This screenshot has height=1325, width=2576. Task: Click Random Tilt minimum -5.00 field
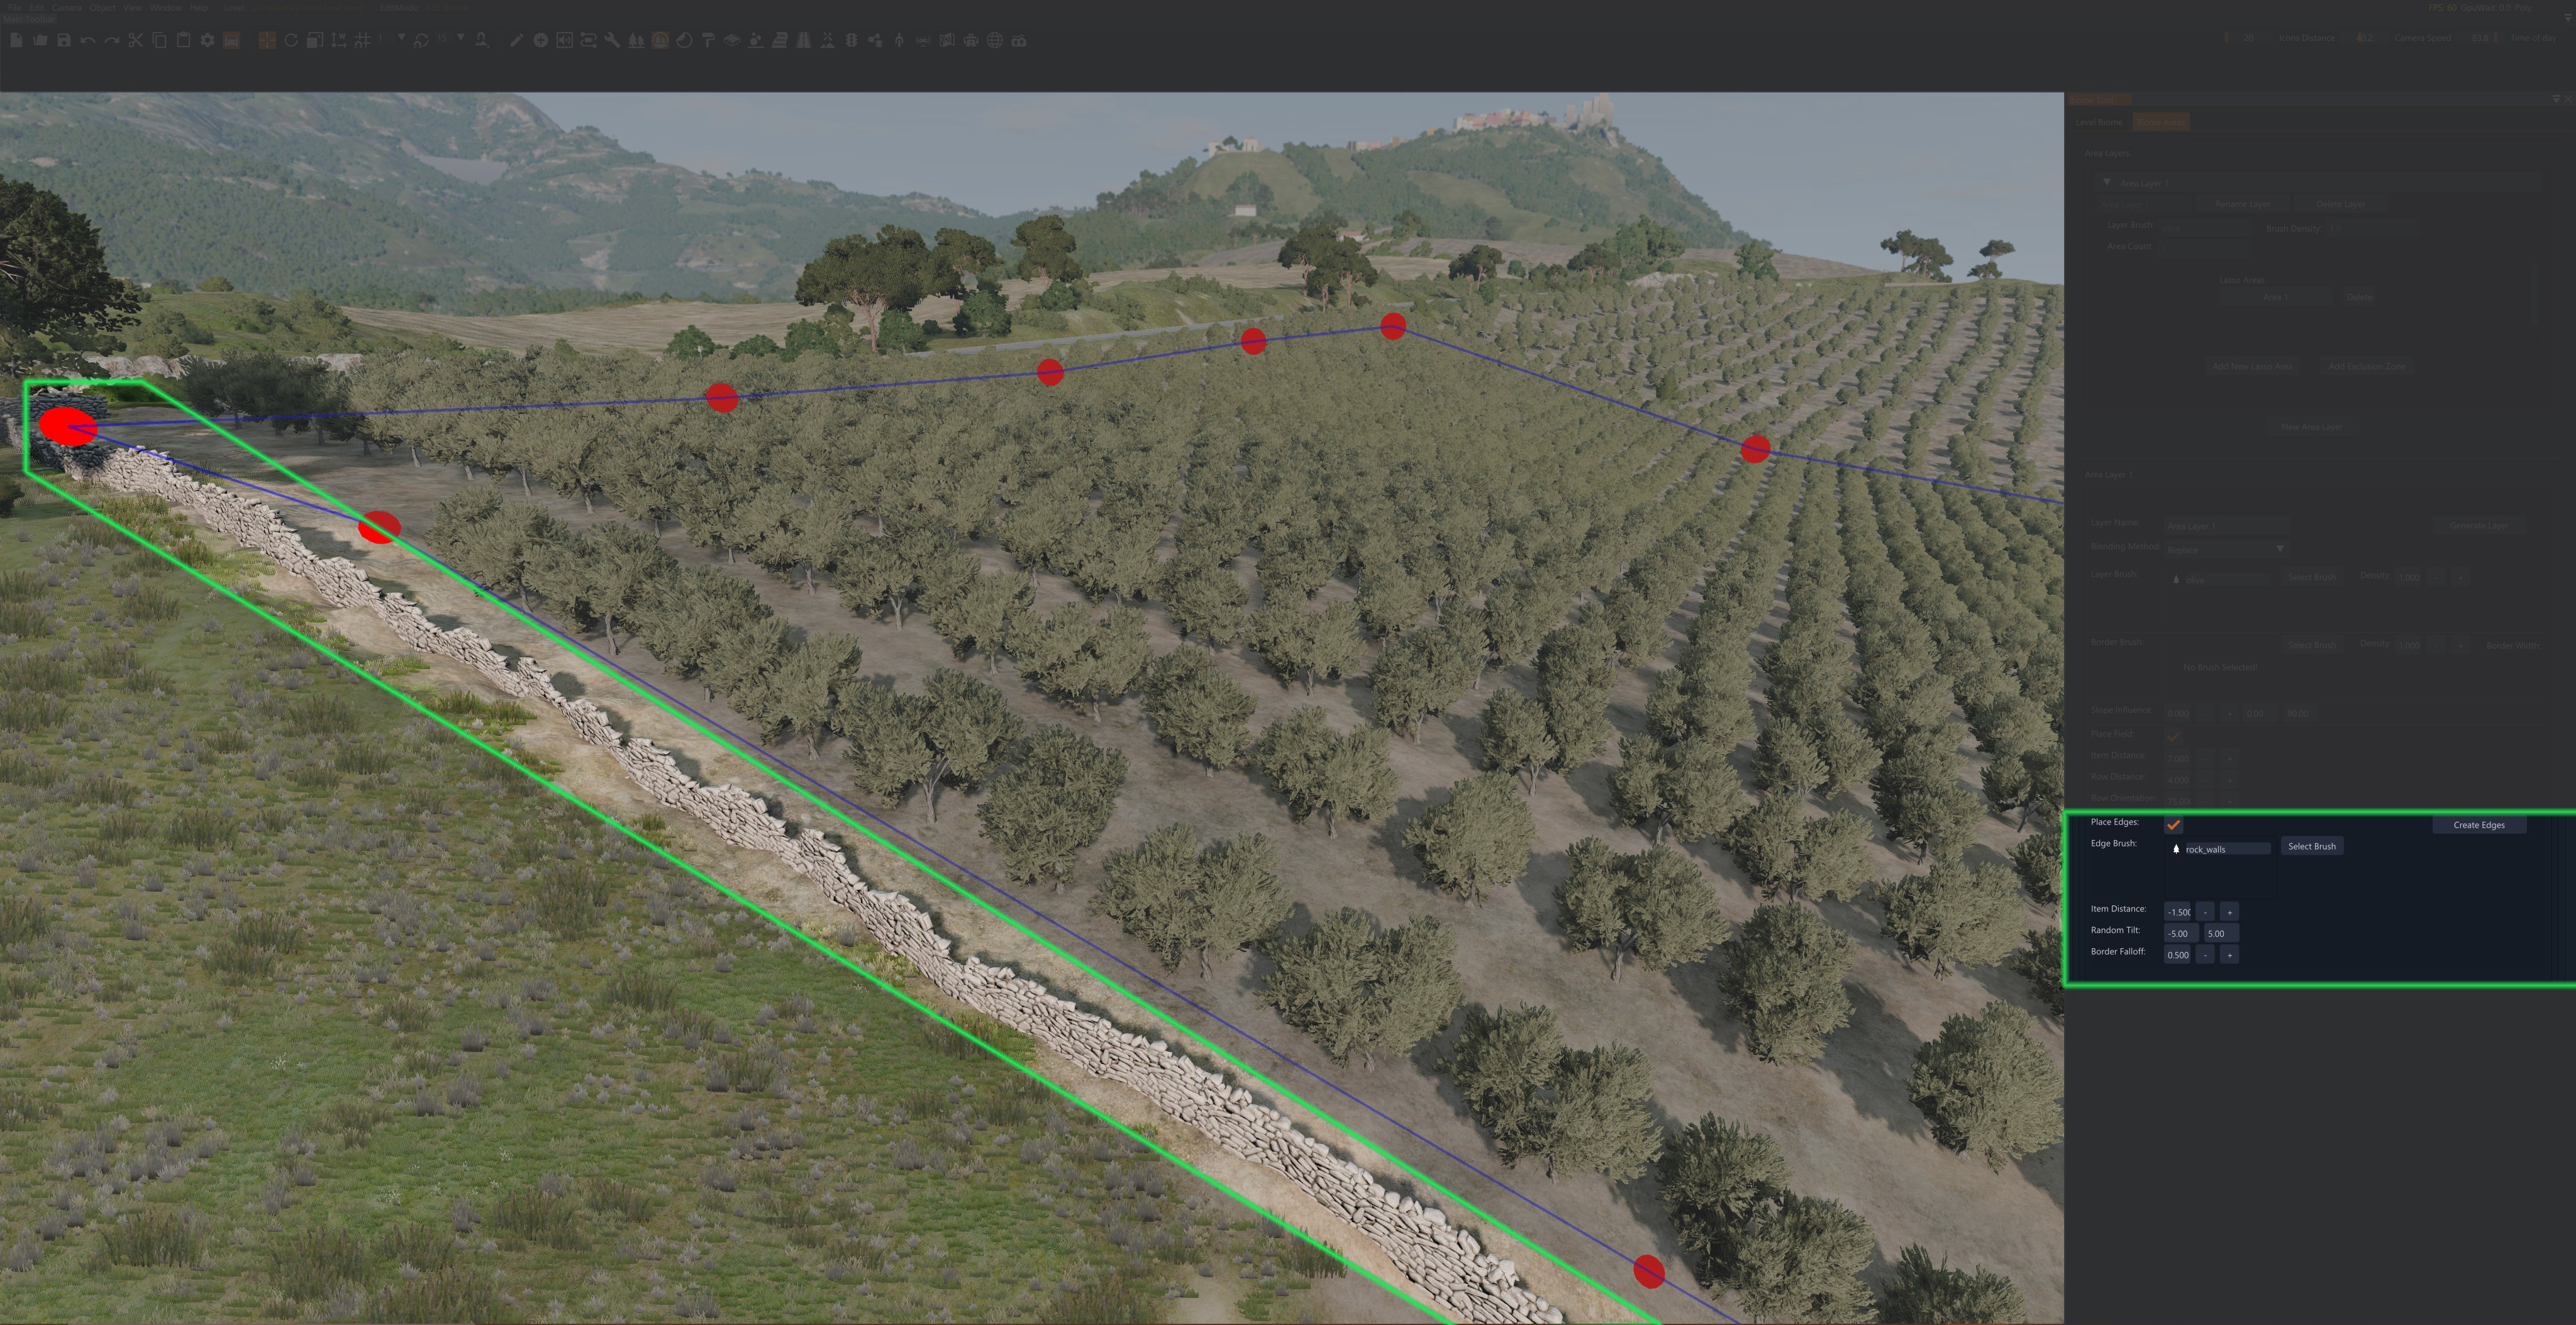(x=2181, y=933)
